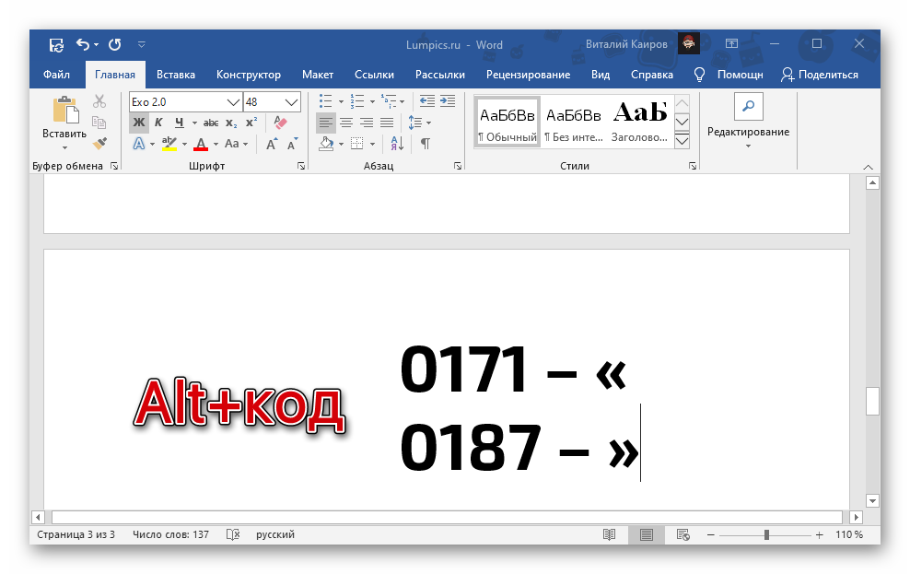Viewport: 910px width, 574px height.
Task: Open the font size 48 dropdown
Action: 292,101
